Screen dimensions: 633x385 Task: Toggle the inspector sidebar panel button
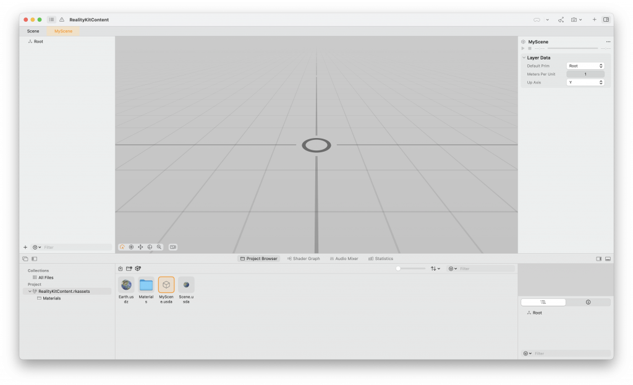606,19
